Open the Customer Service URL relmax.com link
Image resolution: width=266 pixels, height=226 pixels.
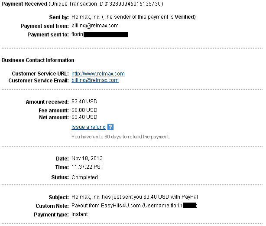pos(98,74)
